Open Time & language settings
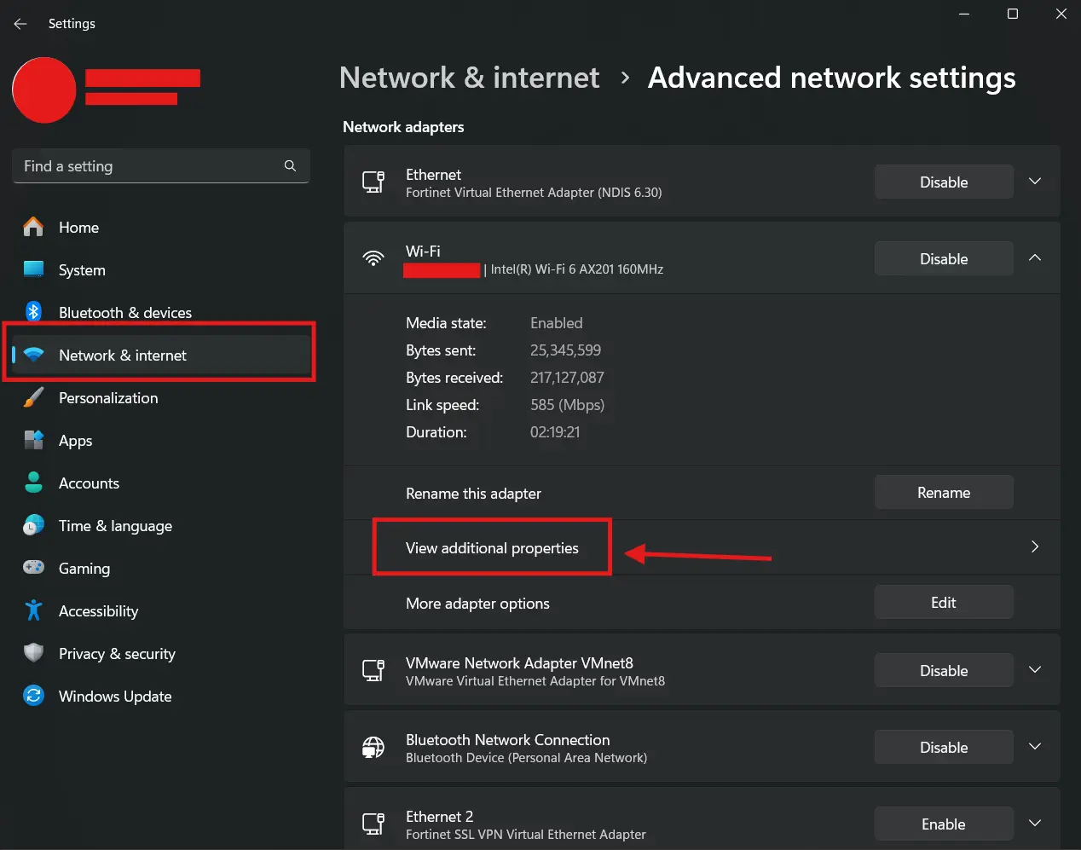Image resolution: width=1081 pixels, height=850 pixels. (x=162, y=526)
